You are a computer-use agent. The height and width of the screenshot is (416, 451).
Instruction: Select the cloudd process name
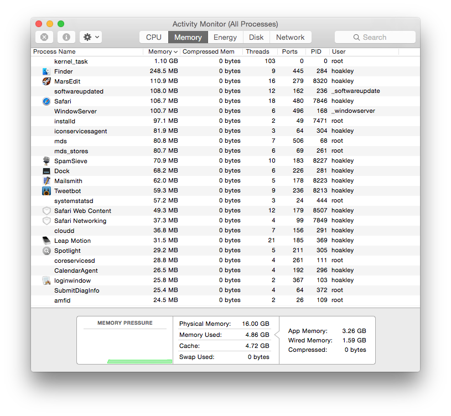pyautogui.click(x=64, y=231)
